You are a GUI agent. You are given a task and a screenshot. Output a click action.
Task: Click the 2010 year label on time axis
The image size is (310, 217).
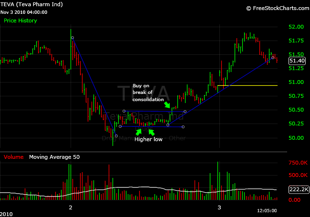(x=6, y=214)
